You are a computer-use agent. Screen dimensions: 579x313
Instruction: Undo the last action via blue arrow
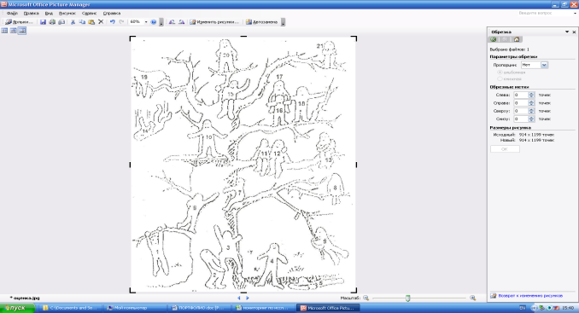[112, 22]
